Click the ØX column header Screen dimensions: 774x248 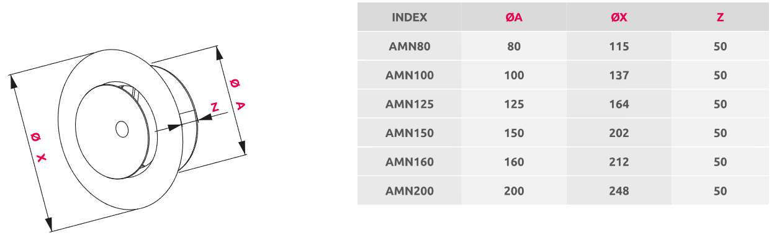coord(619,17)
